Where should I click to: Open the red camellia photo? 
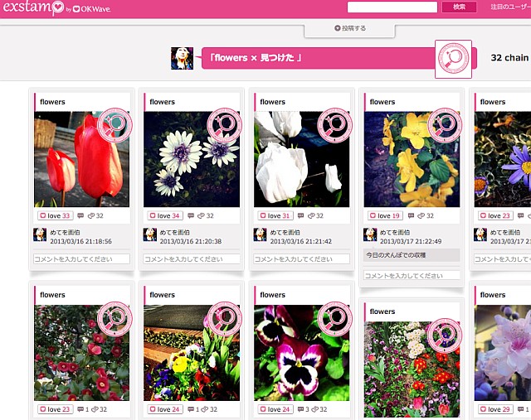click(x=81, y=353)
